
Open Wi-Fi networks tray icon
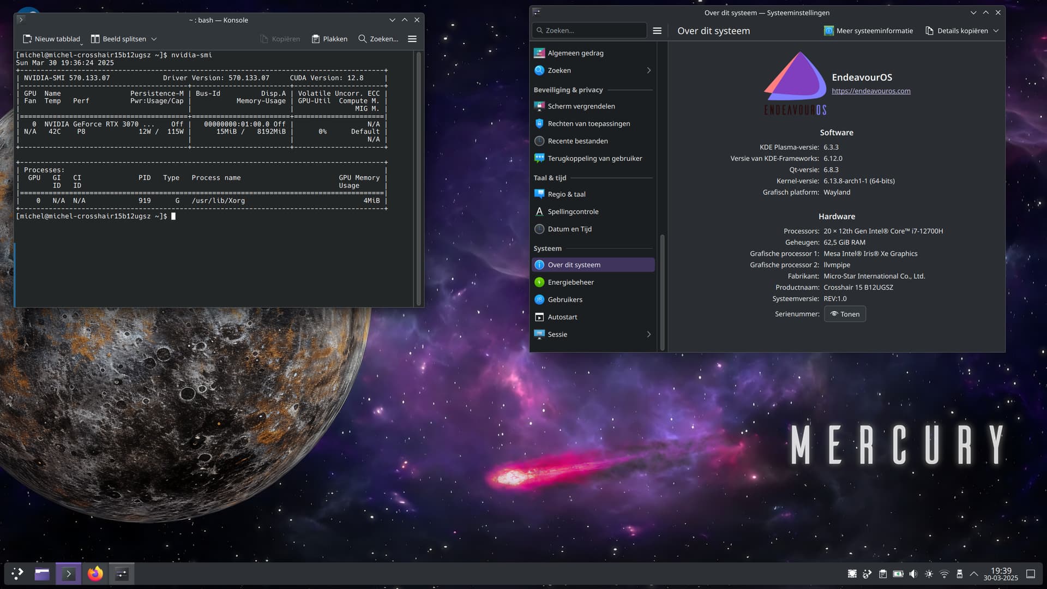tap(944, 574)
